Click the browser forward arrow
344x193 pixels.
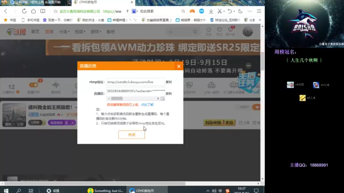click(15, 11)
